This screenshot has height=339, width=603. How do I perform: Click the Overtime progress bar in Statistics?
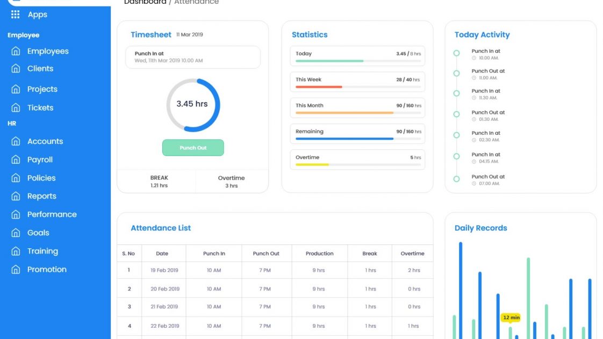(358, 165)
